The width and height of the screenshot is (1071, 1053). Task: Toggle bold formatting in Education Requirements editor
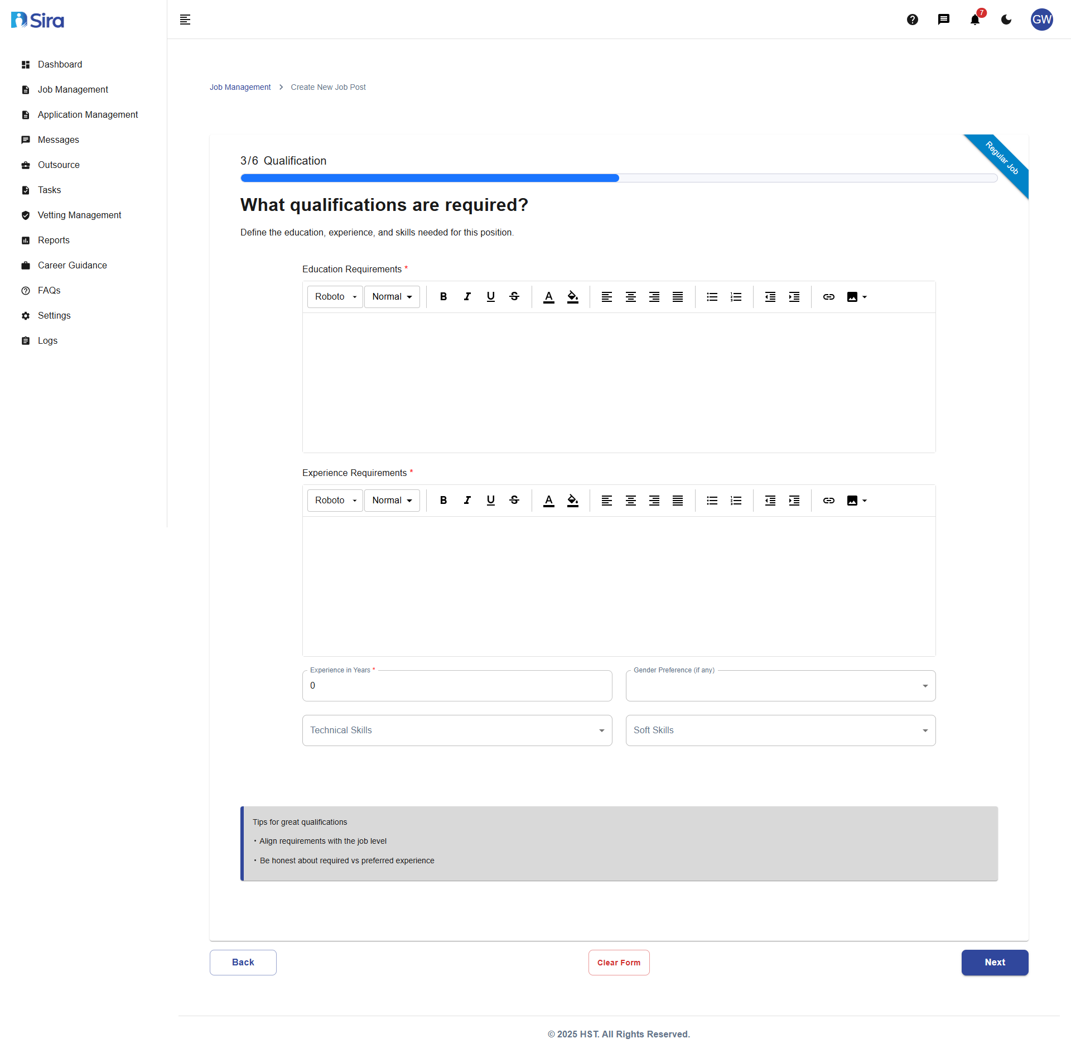tap(443, 296)
